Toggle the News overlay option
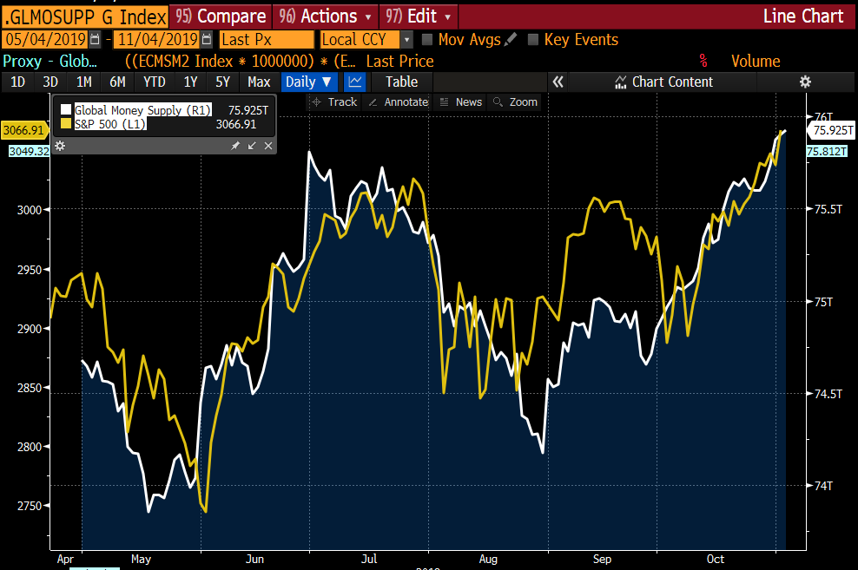This screenshot has width=858, height=570. click(x=460, y=102)
